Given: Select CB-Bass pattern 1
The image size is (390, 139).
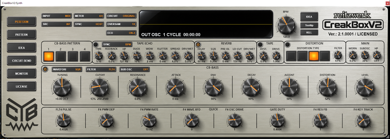Looking at the screenshot, I should point(49,56).
